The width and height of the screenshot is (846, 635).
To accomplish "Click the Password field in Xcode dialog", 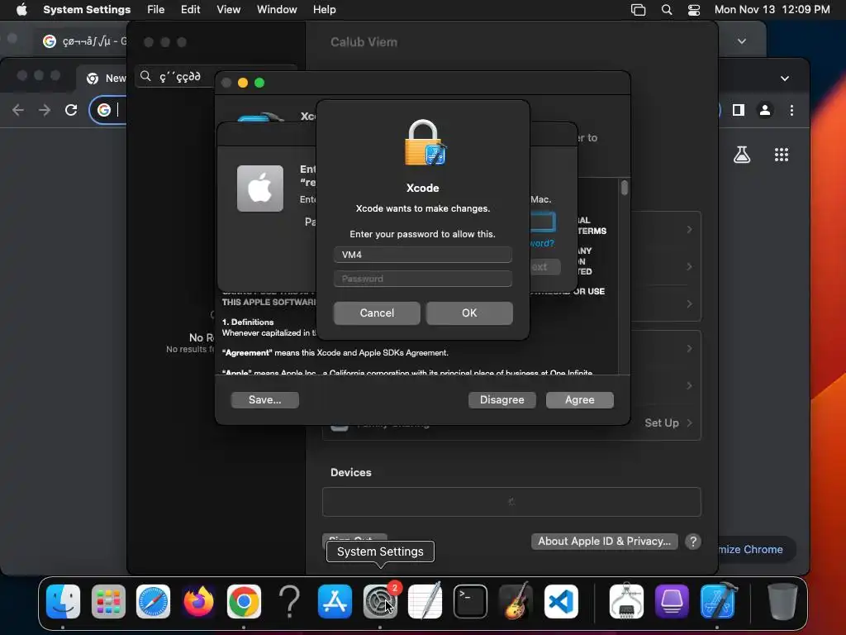I will coord(422,279).
